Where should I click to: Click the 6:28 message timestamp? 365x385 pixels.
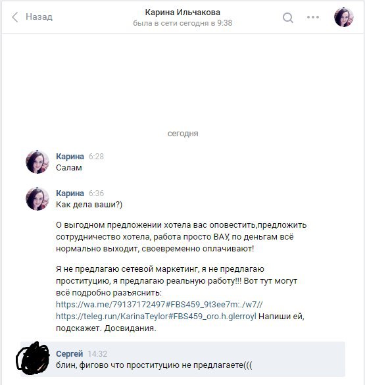[x=96, y=157]
